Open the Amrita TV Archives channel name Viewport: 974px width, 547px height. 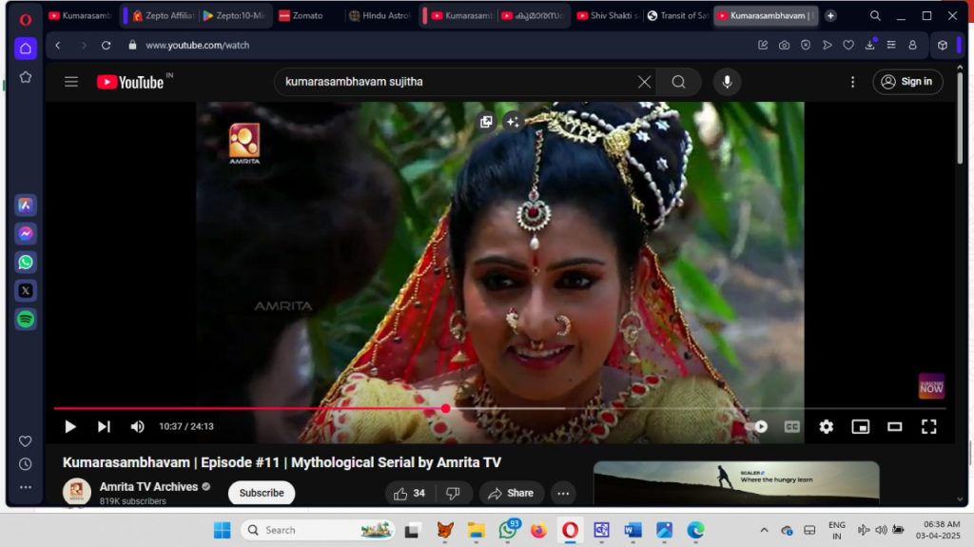(x=148, y=487)
